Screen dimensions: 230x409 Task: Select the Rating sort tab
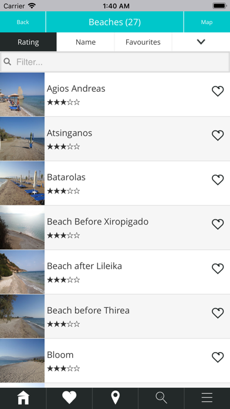tap(28, 42)
